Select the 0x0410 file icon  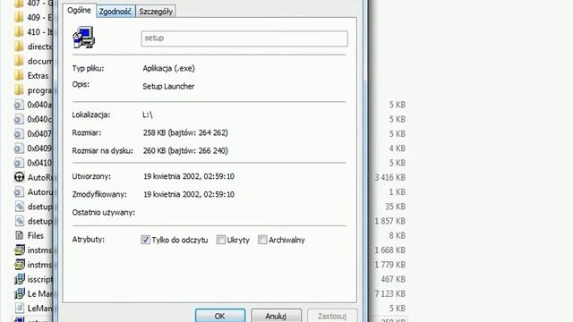click(x=19, y=163)
